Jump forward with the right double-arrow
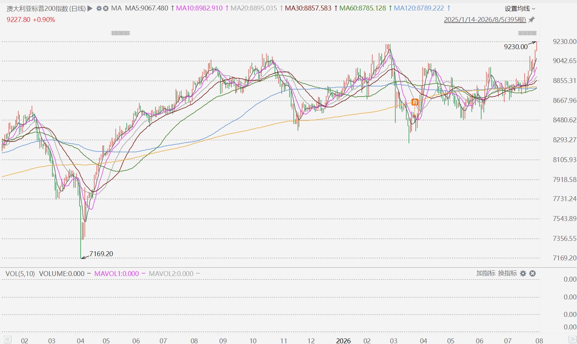The image size is (577, 344). [572, 339]
